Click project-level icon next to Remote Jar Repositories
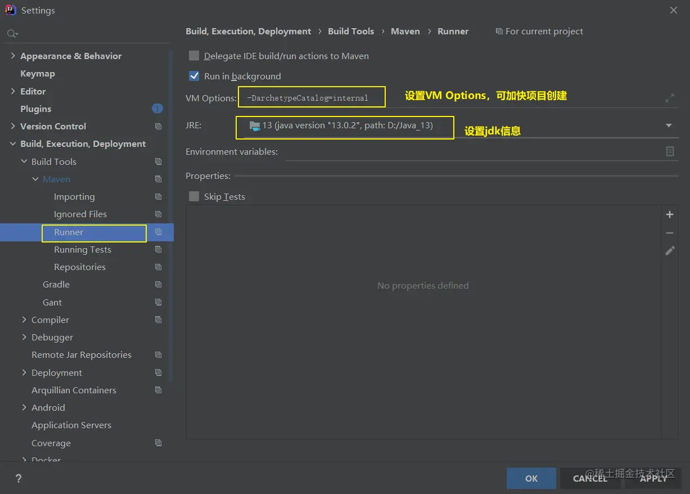The image size is (690, 494). pyautogui.click(x=158, y=355)
